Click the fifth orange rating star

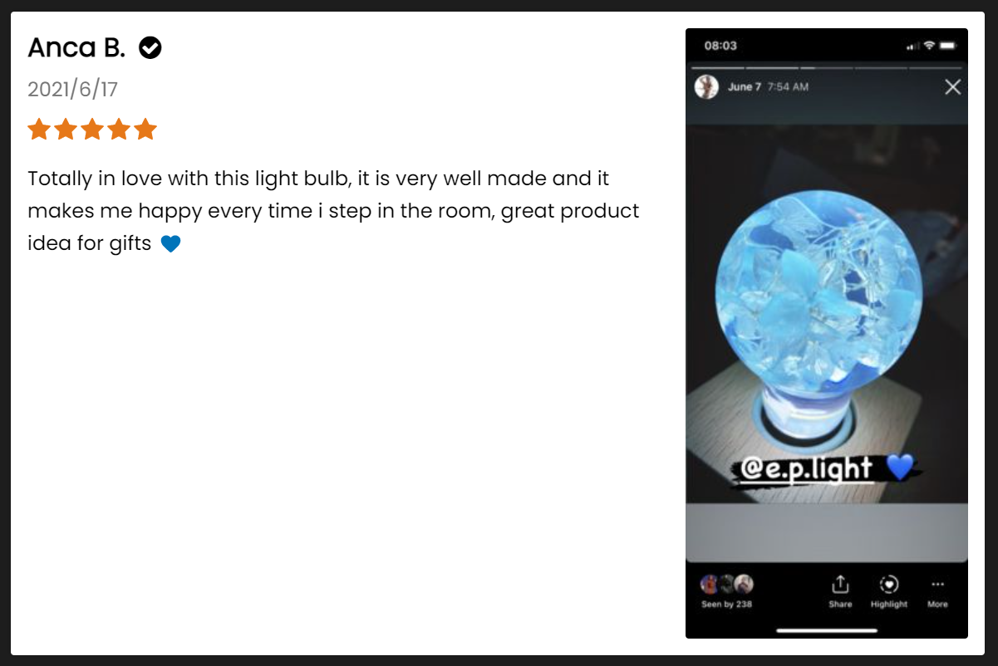[145, 130]
